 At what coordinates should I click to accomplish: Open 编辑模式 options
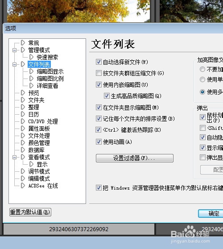click(x=39, y=178)
